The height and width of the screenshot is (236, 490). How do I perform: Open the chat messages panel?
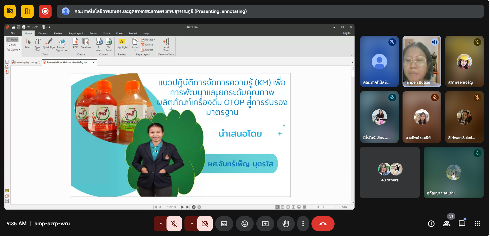pyautogui.click(x=462, y=224)
